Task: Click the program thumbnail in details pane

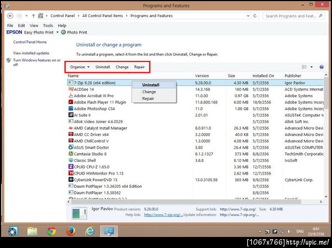Action: (79, 213)
